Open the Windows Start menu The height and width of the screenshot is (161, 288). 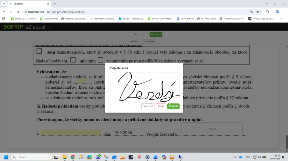[x=6, y=157]
